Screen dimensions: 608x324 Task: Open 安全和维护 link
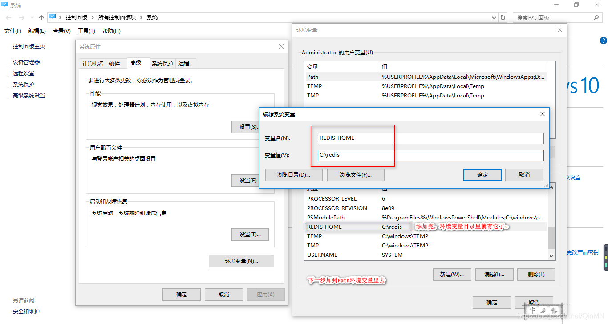coord(26,312)
